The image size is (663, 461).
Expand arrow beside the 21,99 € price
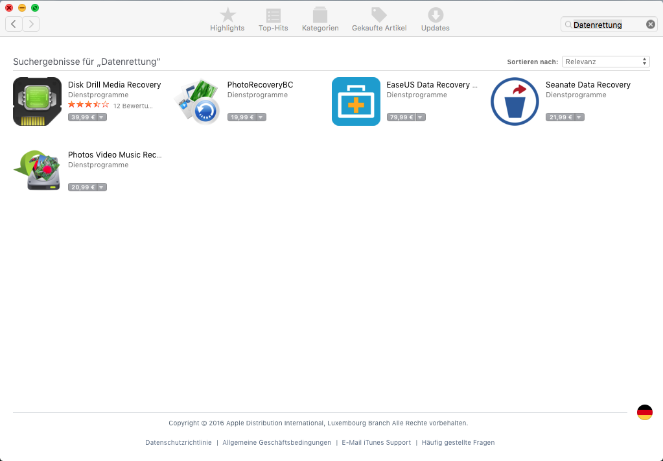[x=579, y=117]
